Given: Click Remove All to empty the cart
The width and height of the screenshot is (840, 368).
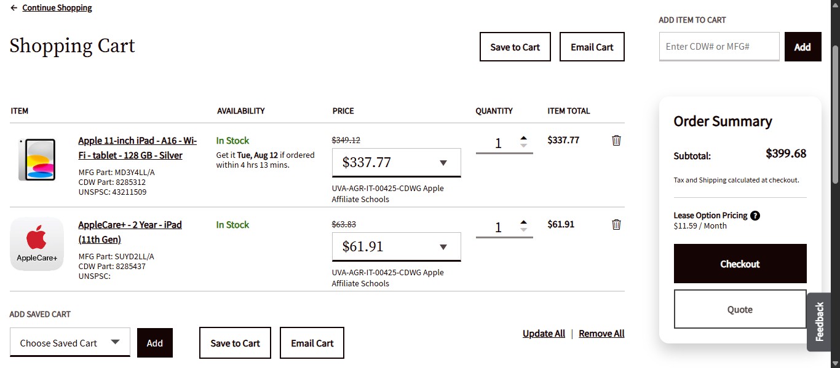Looking at the screenshot, I should tap(601, 333).
